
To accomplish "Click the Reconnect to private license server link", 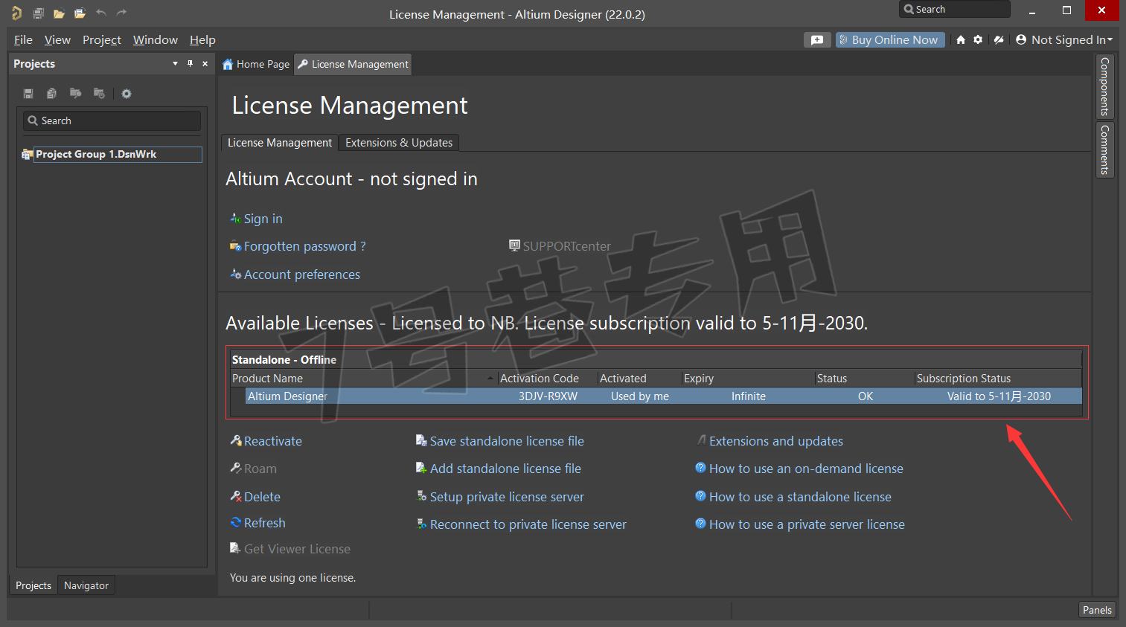I will click(x=528, y=524).
